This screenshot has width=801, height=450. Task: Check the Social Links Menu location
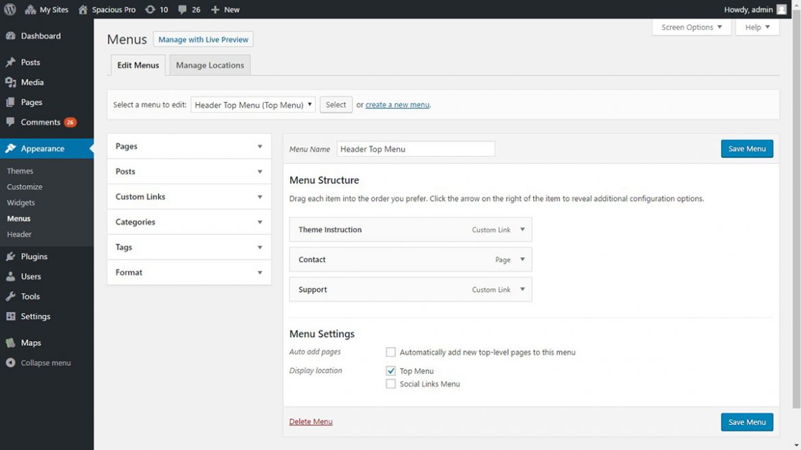click(390, 384)
